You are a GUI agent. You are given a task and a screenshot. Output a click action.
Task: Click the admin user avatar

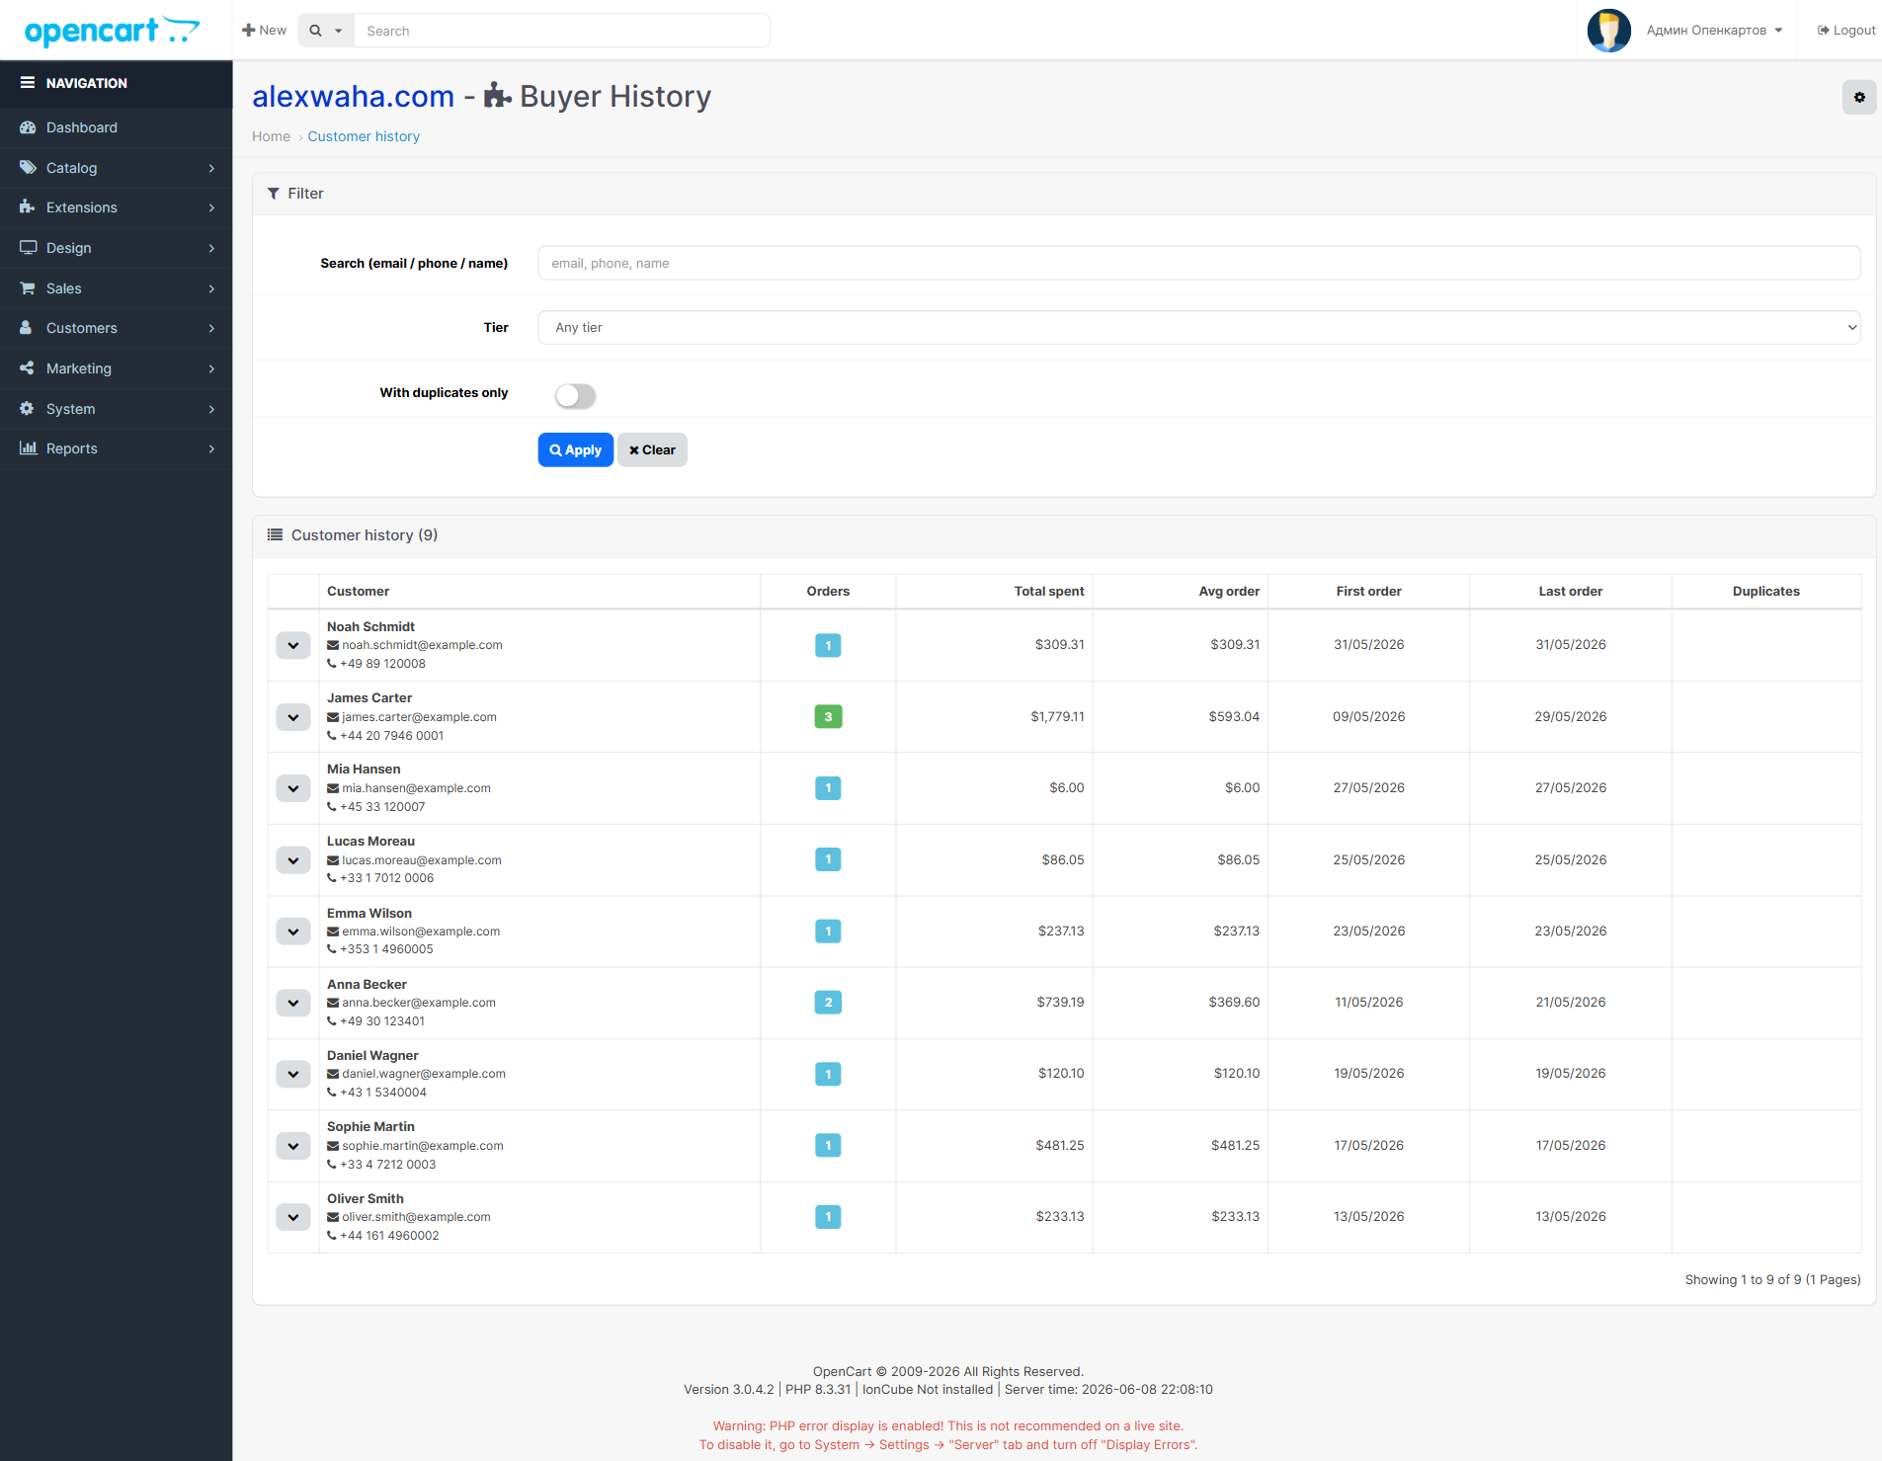[1608, 31]
